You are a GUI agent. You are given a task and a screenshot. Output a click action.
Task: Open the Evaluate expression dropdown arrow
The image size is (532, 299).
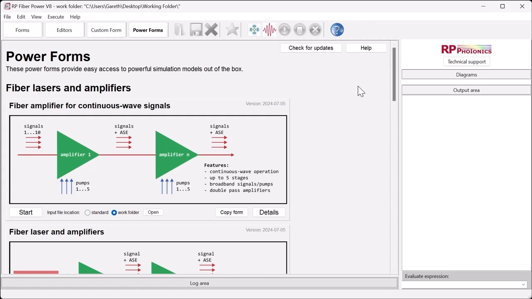[523, 284]
